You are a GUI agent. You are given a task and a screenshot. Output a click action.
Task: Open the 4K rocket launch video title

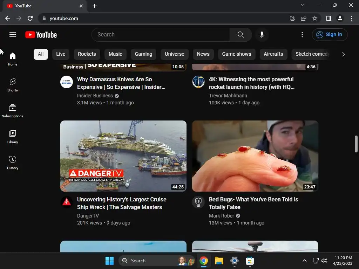(251, 83)
